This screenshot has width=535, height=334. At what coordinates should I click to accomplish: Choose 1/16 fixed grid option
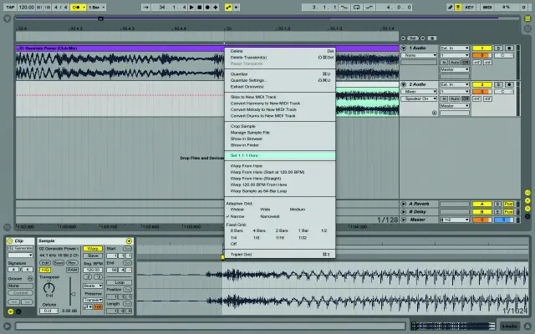pos(280,238)
